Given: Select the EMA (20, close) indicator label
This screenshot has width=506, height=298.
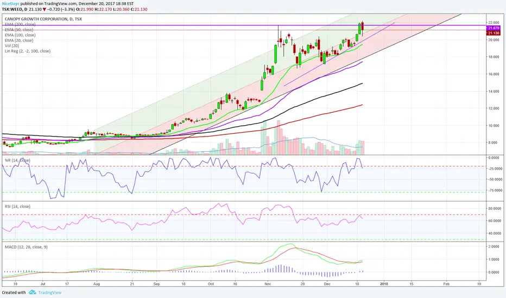Looking at the screenshot, I should 19,40.
